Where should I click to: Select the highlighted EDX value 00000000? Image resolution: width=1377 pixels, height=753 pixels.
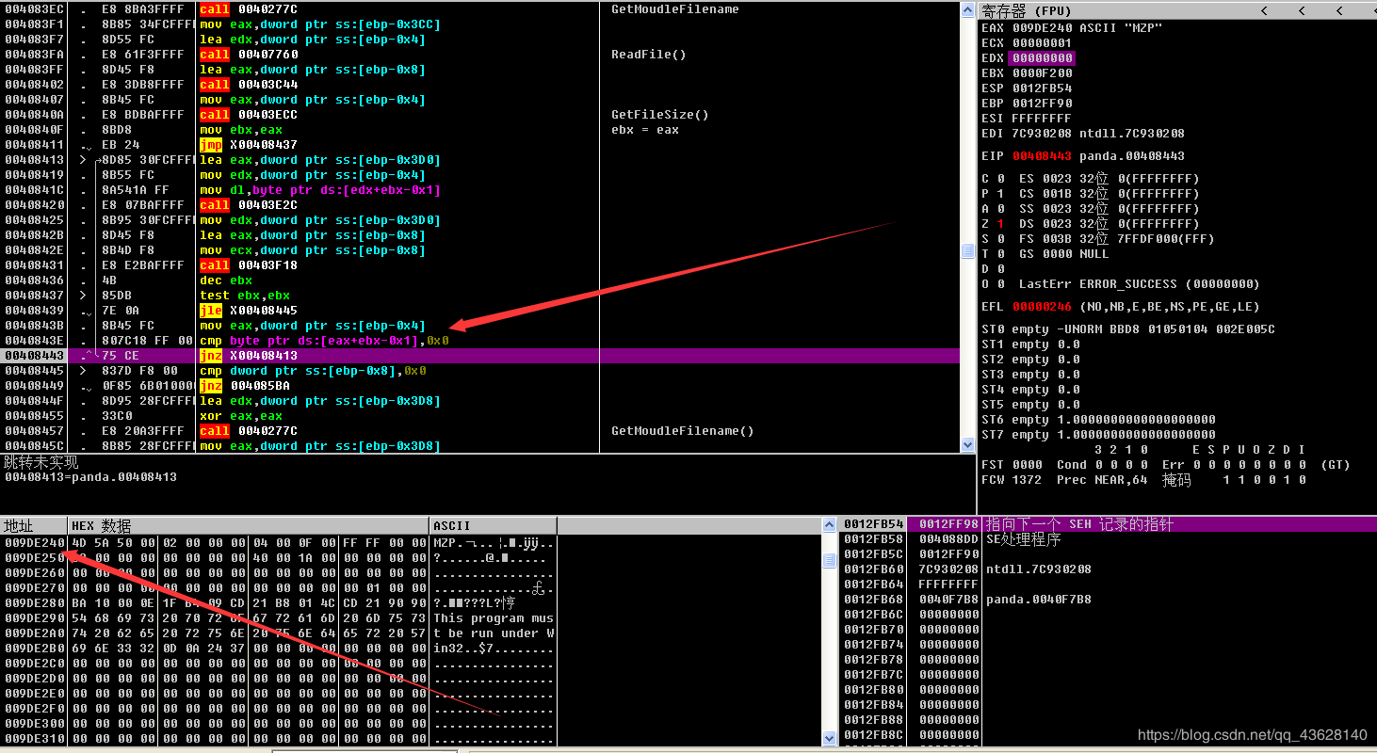1042,58
